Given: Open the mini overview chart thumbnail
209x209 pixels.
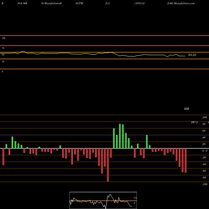Looking at the screenshot, I should (x=103, y=200).
